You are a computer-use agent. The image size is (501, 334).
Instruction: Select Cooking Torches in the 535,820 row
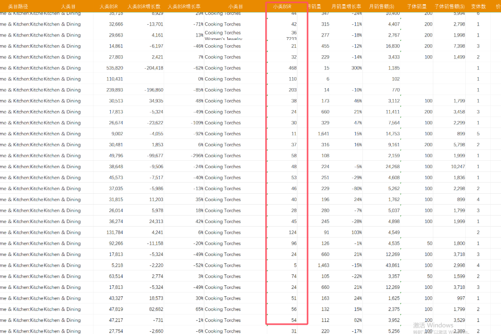coord(223,68)
